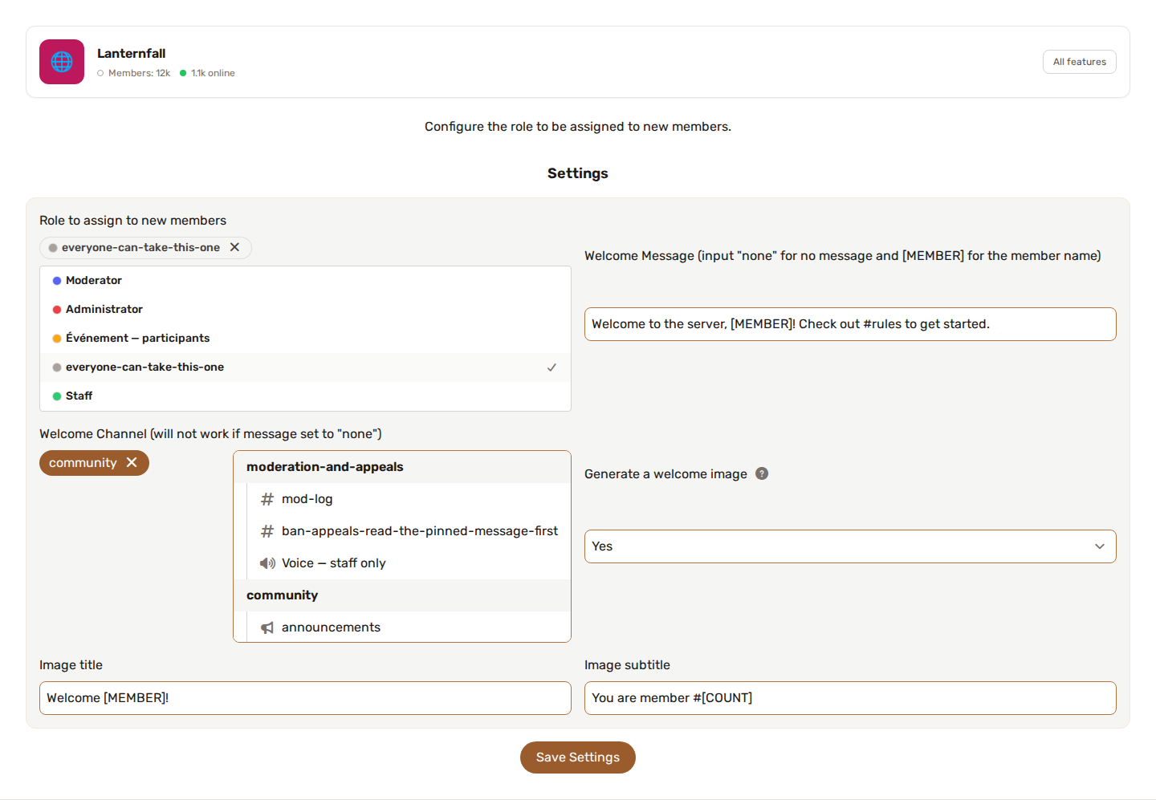Image resolution: width=1156 pixels, height=800 pixels.
Task: Choose the Administrator role
Action: (x=305, y=310)
